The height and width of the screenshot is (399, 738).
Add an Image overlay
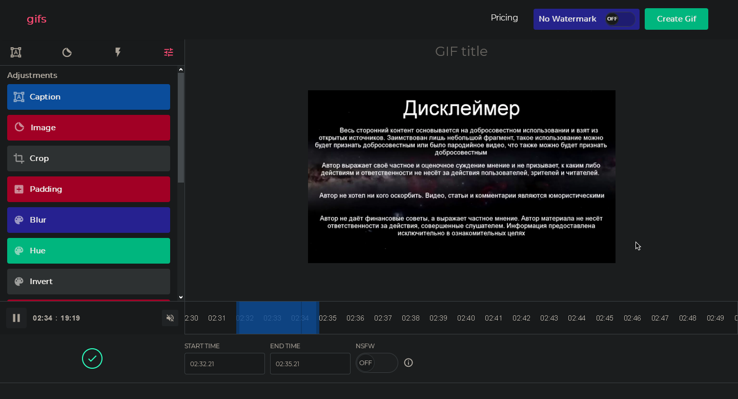click(x=89, y=128)
